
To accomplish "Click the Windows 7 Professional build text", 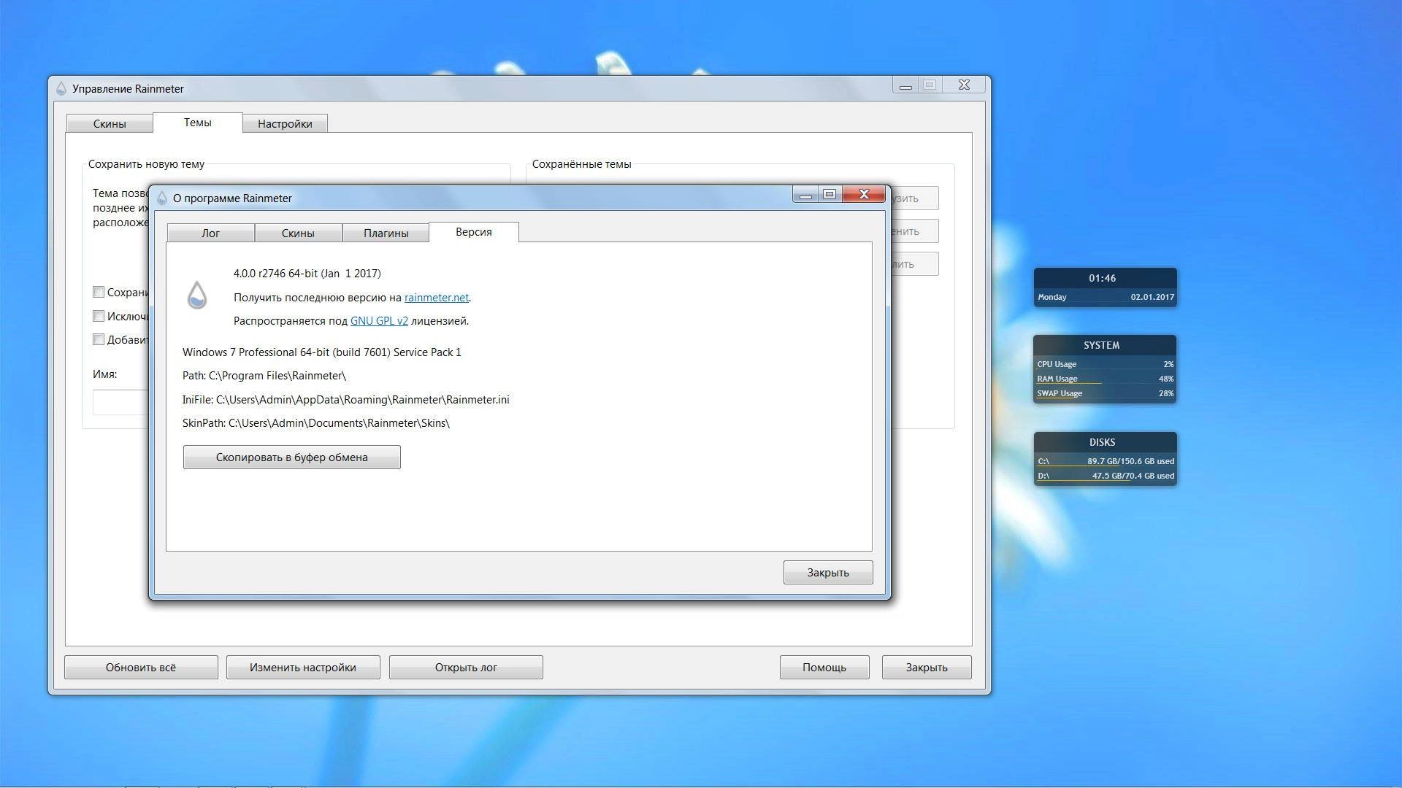I will pyautogui.click(x=322, y=352).
